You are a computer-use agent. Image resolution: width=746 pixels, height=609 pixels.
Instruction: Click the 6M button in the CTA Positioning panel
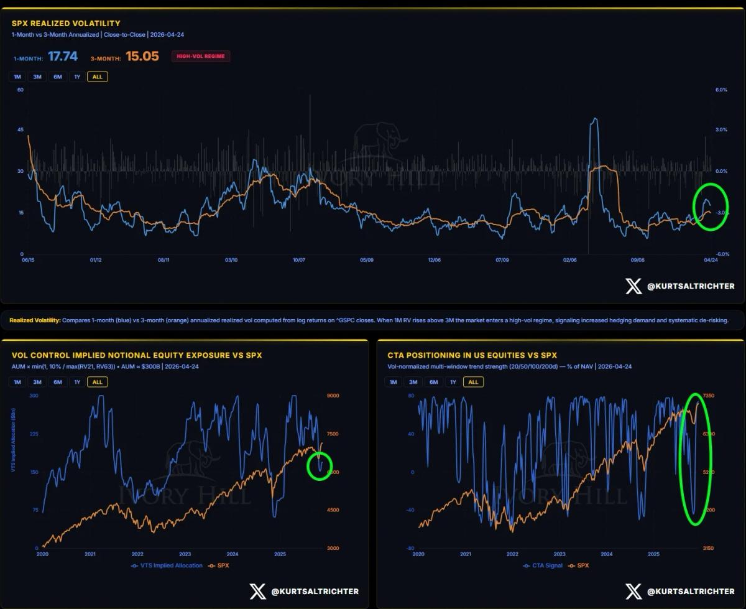coord(433,382)
